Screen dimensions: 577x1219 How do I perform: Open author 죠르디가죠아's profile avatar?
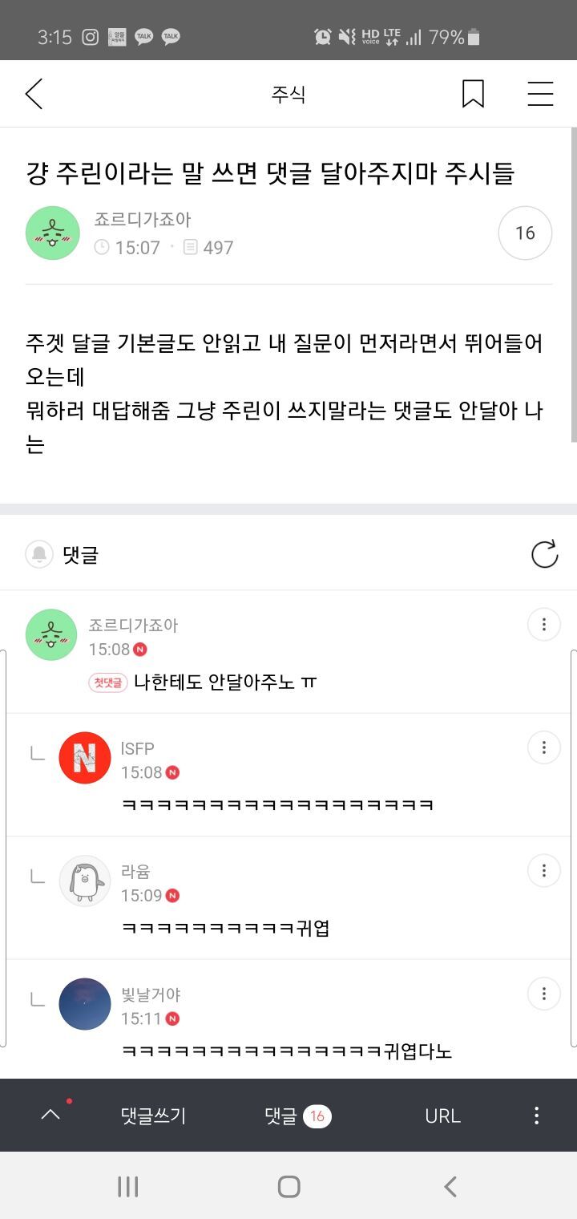(x=53, y=233)
